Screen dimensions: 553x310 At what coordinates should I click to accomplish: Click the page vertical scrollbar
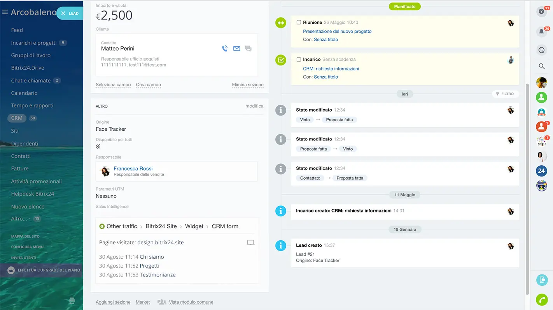coord(527,189)
